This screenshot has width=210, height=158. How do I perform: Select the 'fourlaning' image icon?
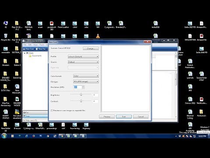(75, 126)
